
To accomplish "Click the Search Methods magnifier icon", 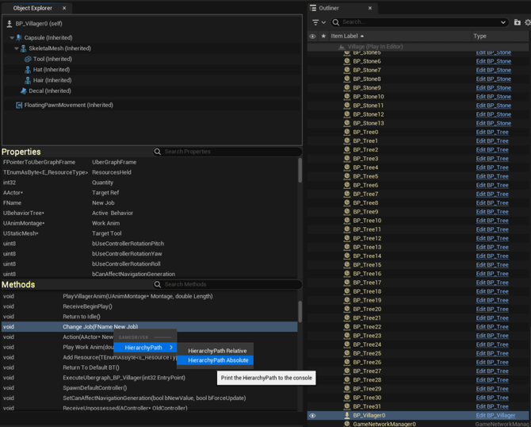I will [158, 284].
